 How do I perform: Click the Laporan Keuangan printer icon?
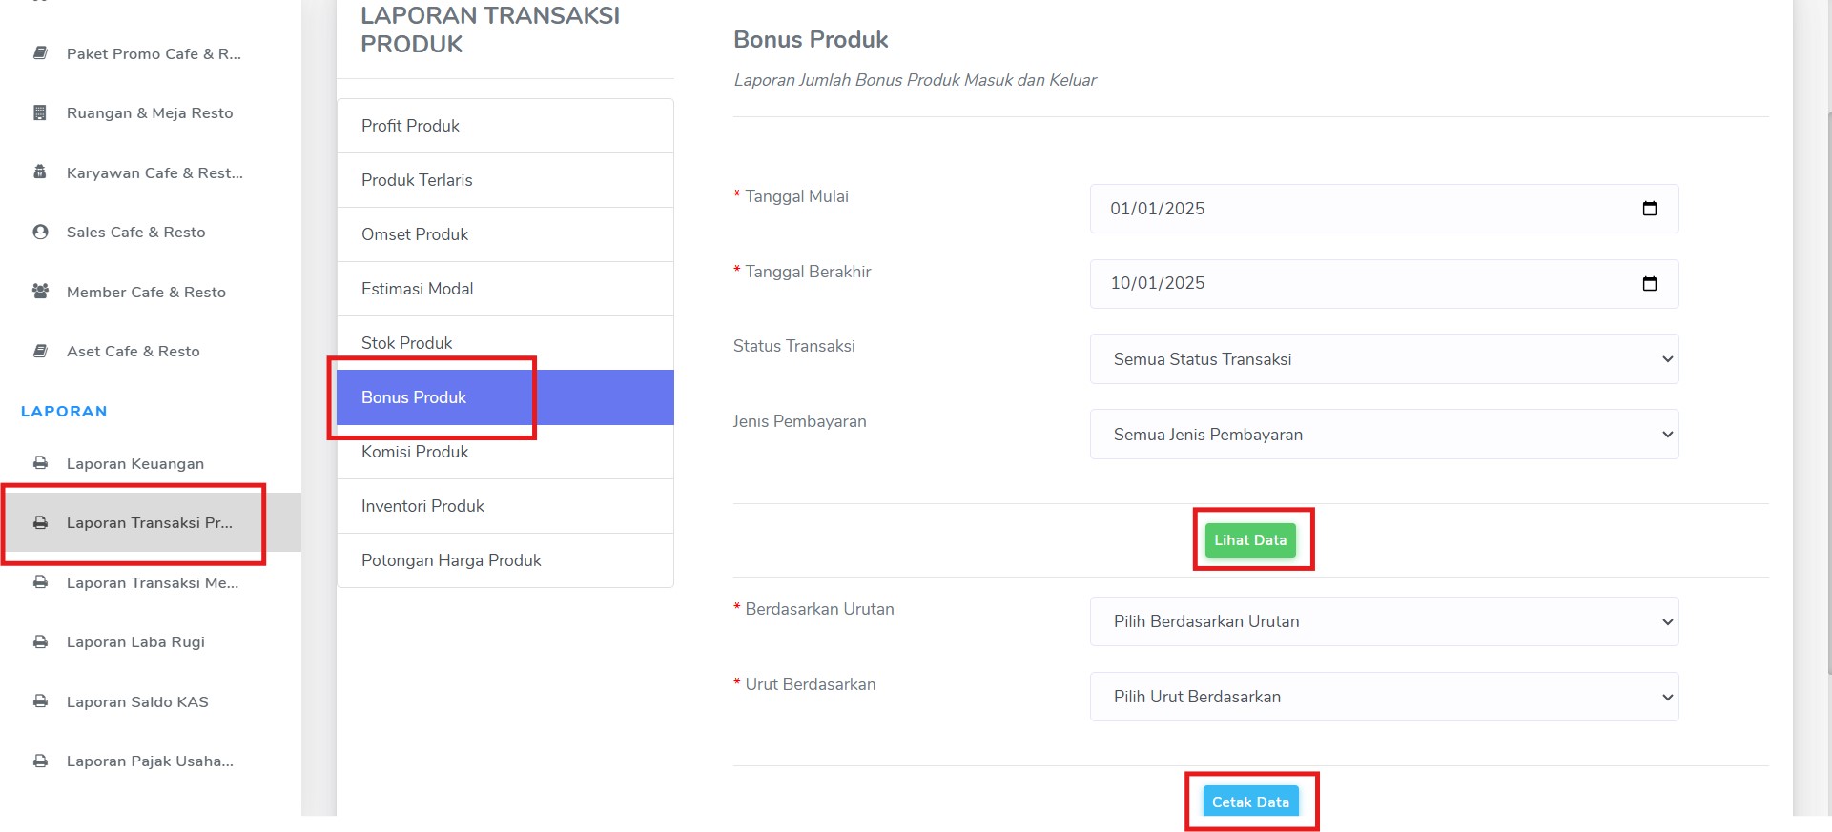(x=40, y=463)
